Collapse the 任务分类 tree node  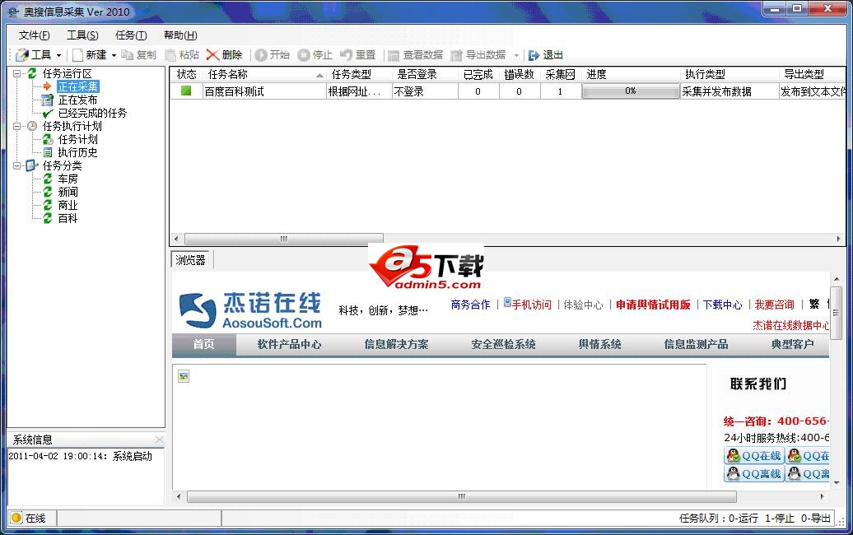16,165
